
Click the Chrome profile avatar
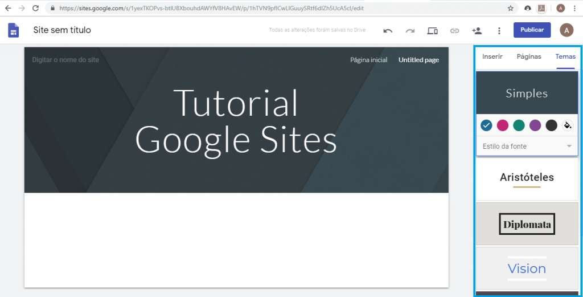click(560, 8)
